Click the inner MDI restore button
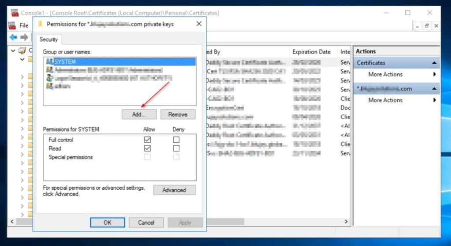The height and width of the screenshot is (246, 451). 427,26
